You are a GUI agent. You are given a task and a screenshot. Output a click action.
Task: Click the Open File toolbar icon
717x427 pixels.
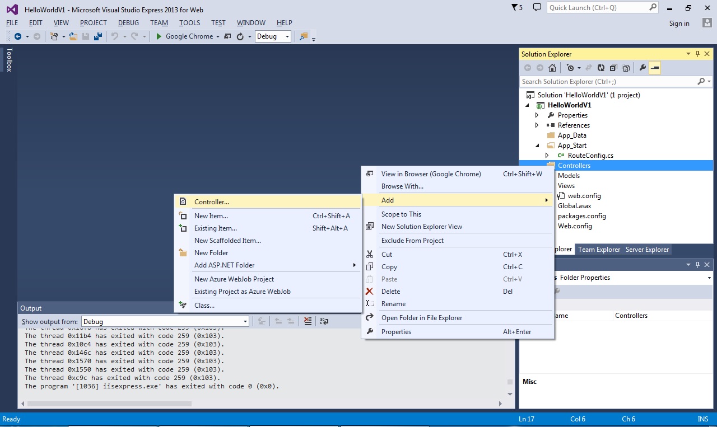(73, 36)
